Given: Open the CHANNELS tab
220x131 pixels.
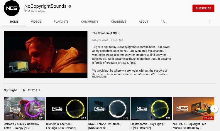Looking at the screenshot, I should [119, 22].
